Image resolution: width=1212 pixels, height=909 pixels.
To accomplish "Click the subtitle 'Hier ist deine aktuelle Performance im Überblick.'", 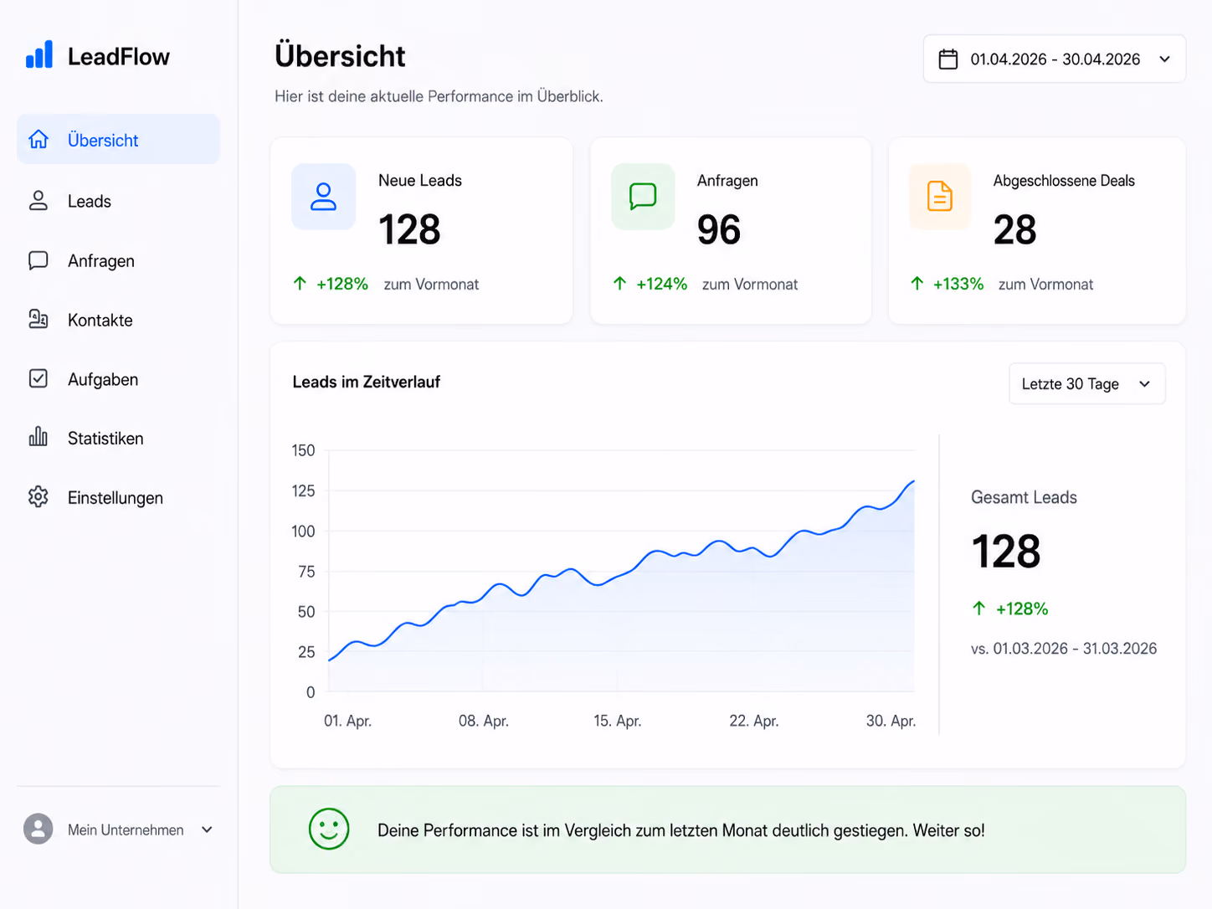I will click(x=439, y=96).
